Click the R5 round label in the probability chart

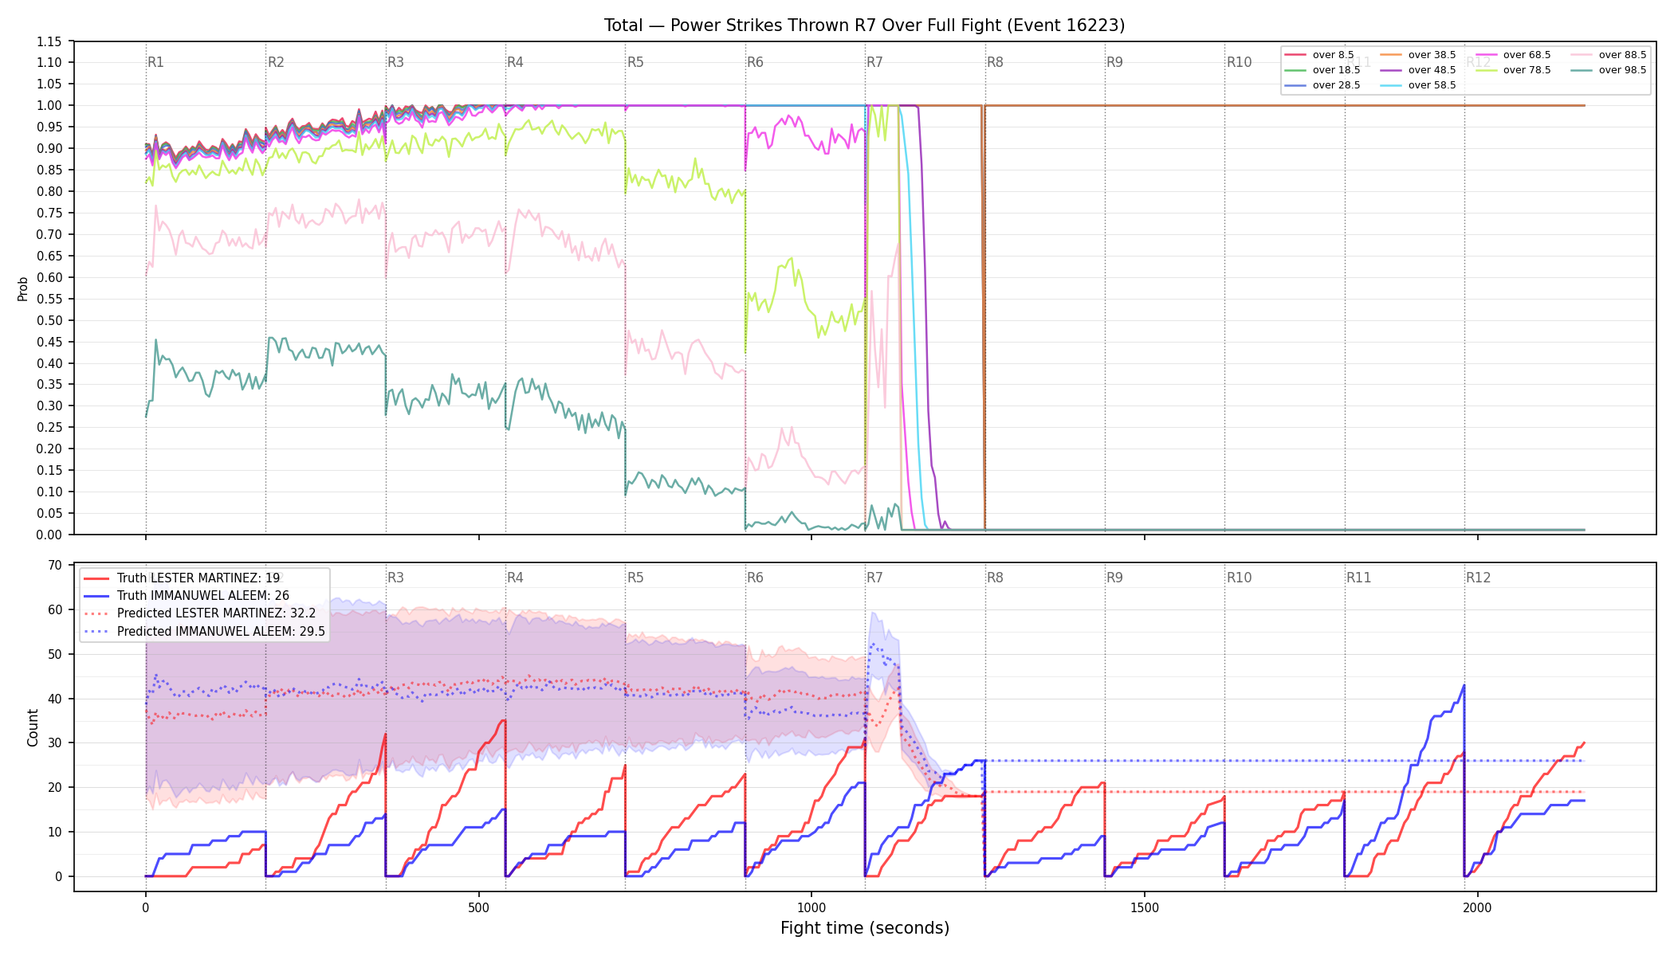pyautogui.click(x=635, y=62)
